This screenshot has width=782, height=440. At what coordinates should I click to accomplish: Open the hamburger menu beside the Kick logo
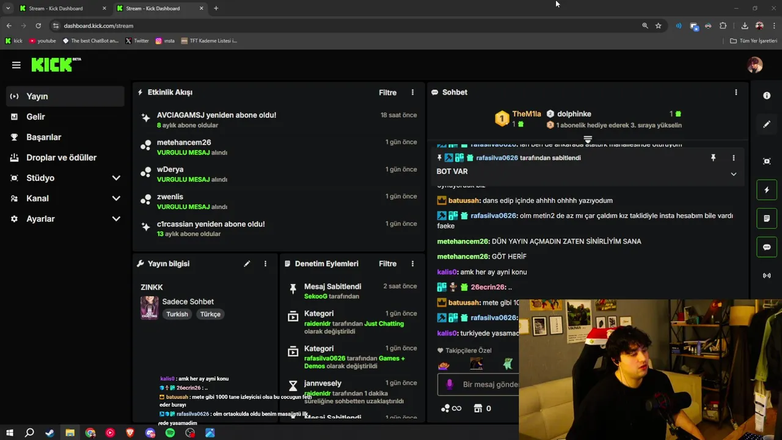click(16, 65)
